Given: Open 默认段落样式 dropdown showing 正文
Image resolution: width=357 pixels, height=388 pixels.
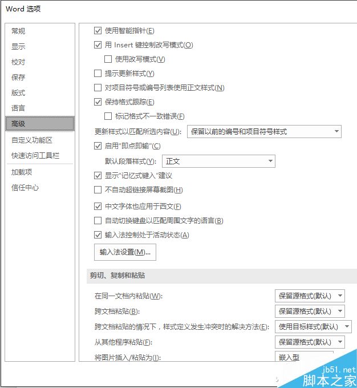Looking at the screenshot, I should pyautogui.click(x=218, y=161).
